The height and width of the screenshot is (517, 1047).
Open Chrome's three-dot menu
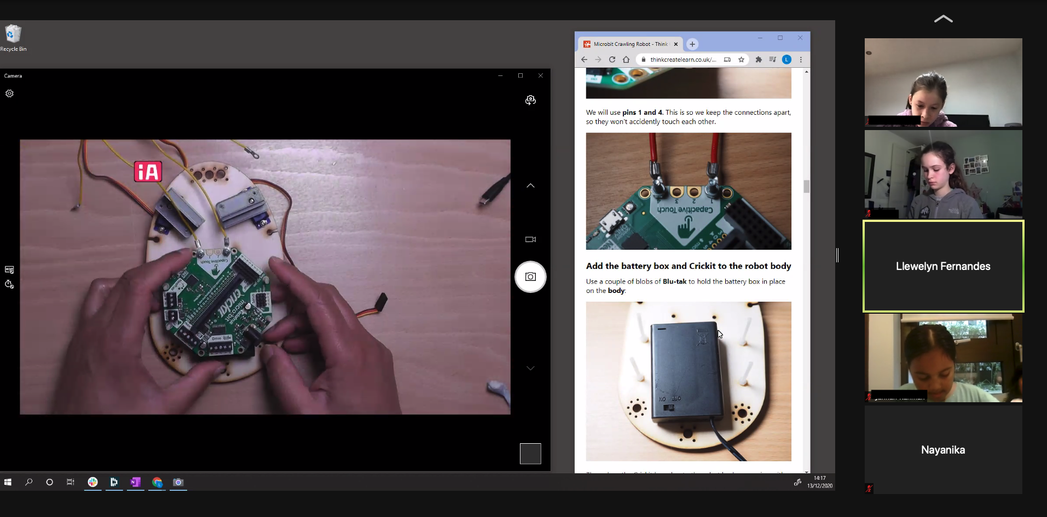coord(801,60)
